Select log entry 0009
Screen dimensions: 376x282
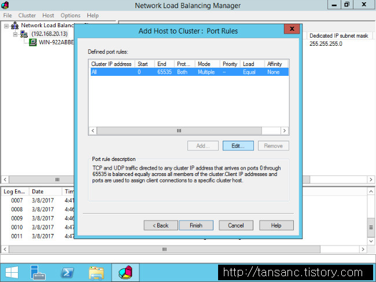pos(17,218)
